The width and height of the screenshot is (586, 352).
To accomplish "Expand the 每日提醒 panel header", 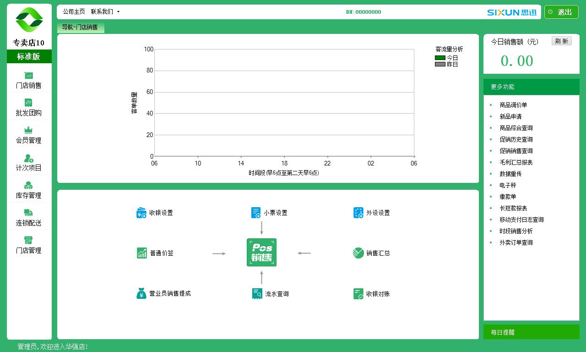I will point(531,332).
